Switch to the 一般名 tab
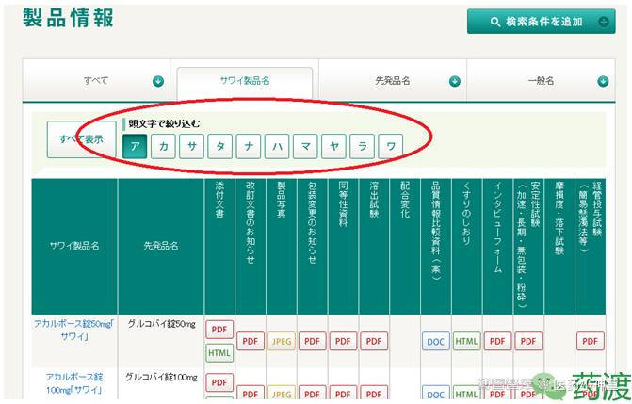The width and height of the screenshot is (632, 404). [541, 81]
